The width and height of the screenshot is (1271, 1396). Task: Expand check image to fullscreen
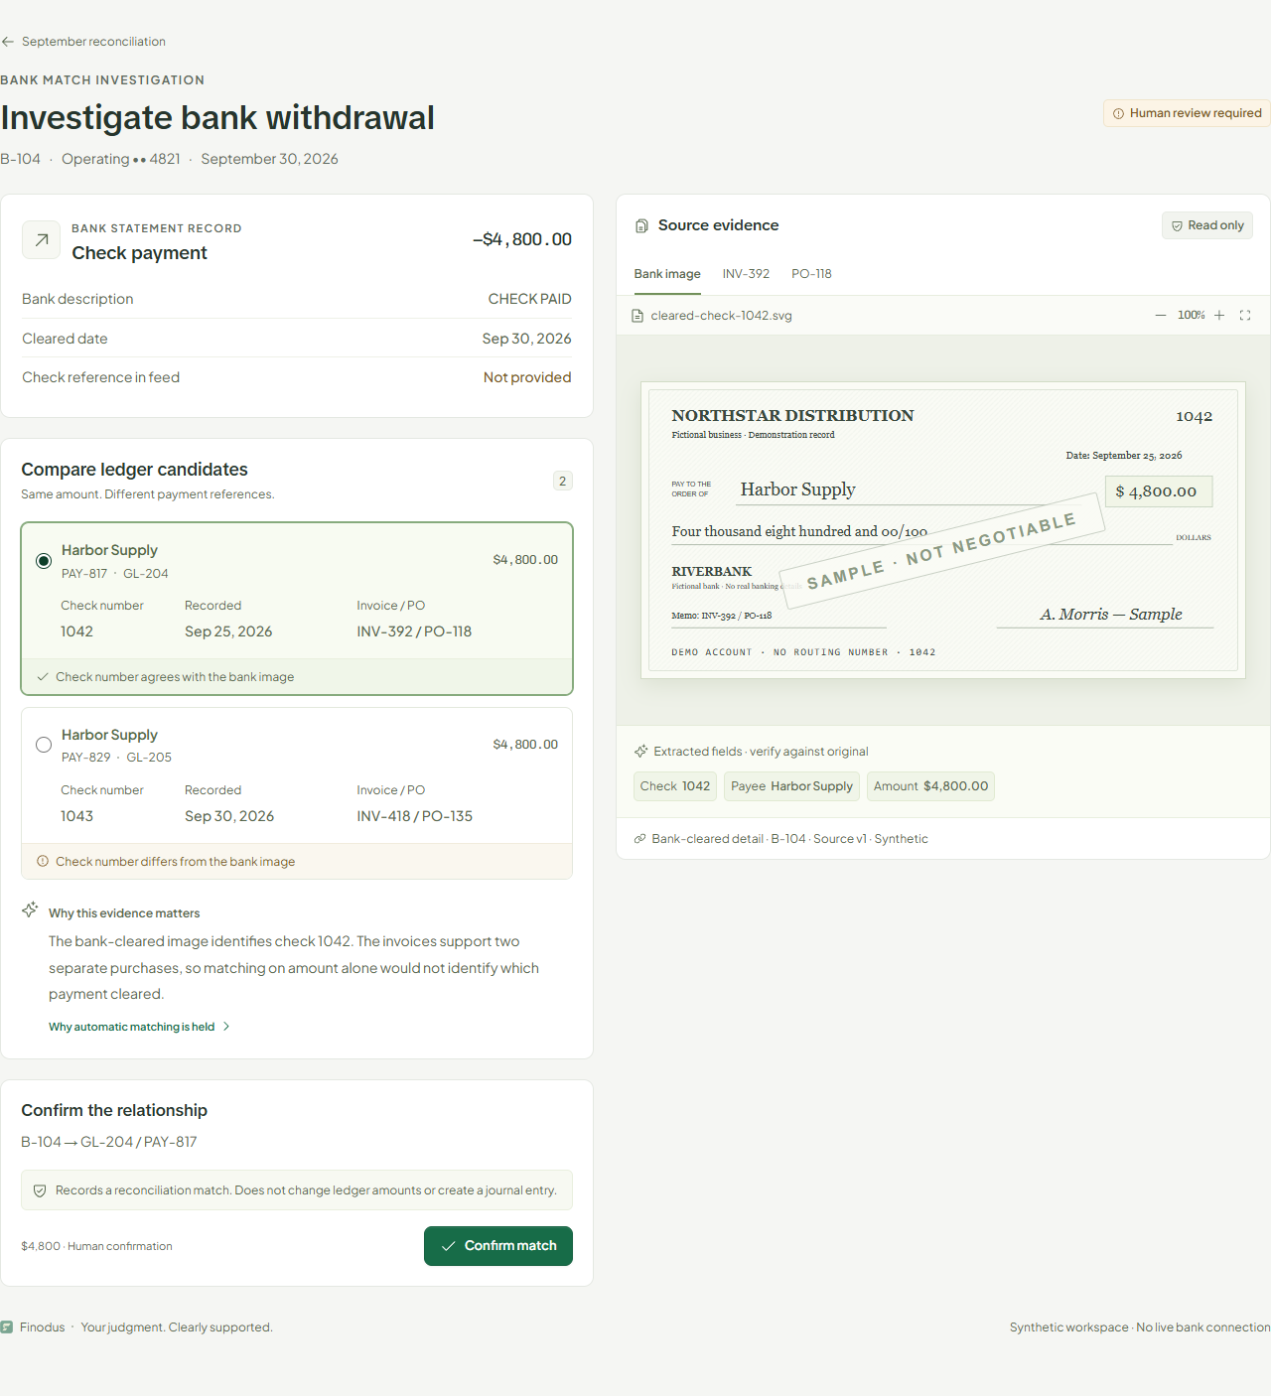1245,315
